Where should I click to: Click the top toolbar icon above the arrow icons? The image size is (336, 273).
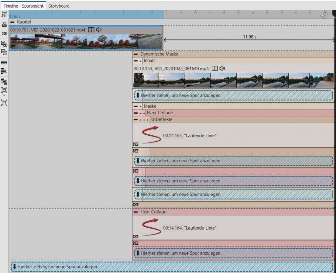(x=4, y=14)
